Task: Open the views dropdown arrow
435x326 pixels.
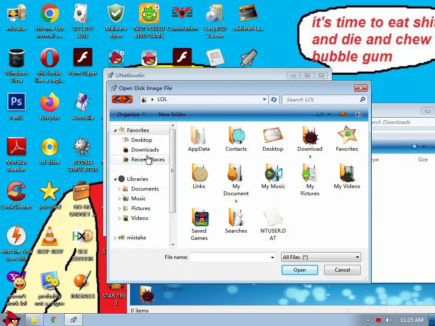Action: coord(329,114)
